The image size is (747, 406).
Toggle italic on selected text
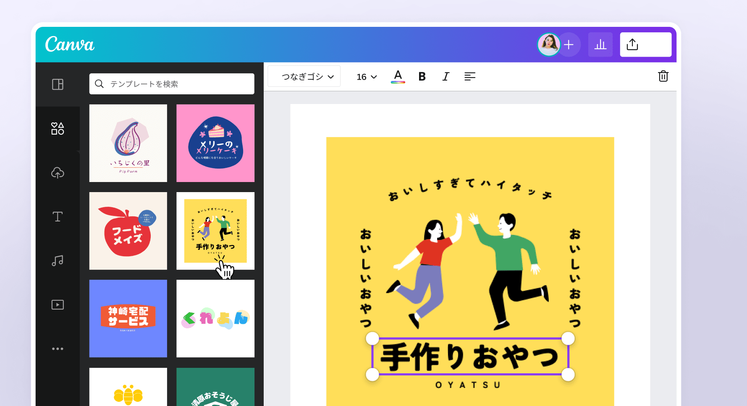coord(446,76)
